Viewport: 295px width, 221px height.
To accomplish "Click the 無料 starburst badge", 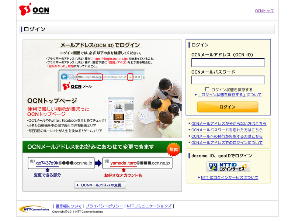I will [x=173, y=149].
